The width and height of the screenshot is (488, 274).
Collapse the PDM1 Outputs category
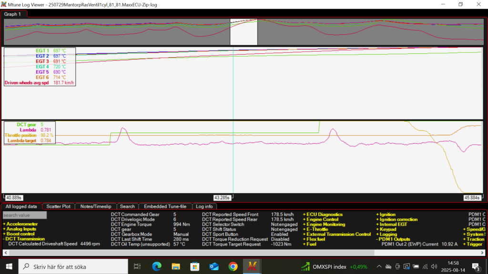(393, 239)
